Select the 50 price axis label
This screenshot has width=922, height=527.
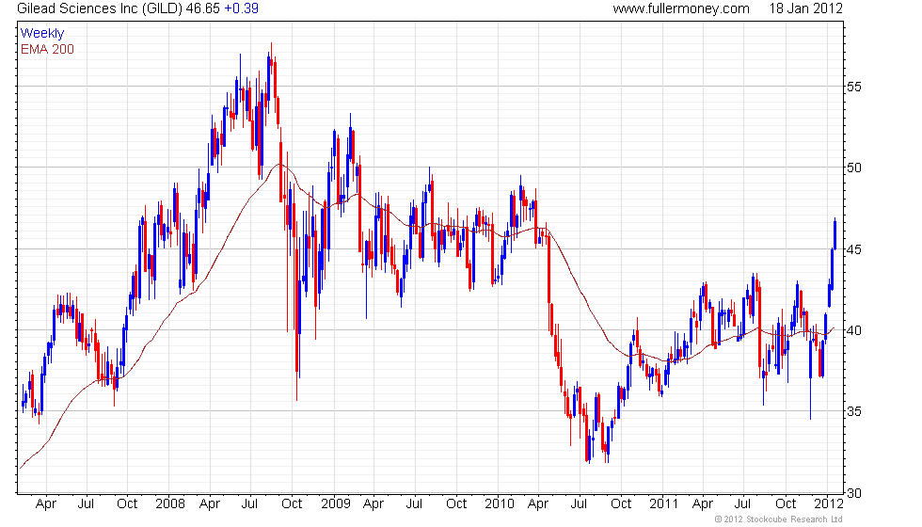[854, 168]
